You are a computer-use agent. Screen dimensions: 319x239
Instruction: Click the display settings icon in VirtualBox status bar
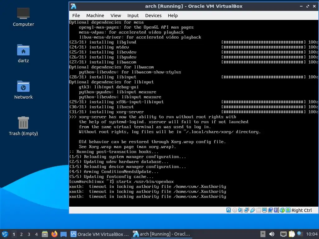264,210
